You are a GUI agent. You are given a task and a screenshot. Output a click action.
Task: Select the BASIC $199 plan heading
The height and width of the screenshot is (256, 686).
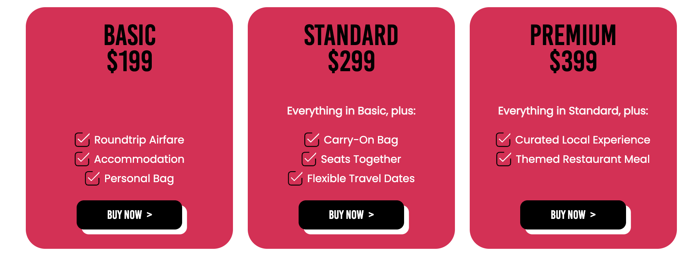[130, 48]
